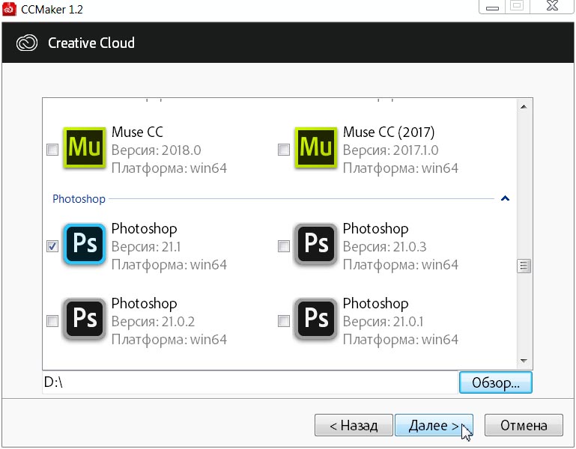Tick the Photoshop 21.0.2 checkbox
Image resolution: width=576 pixels, height=449 pixels.
52,321
